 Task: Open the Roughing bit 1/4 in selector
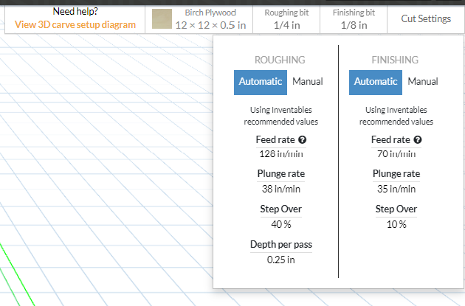click(286, 19)
